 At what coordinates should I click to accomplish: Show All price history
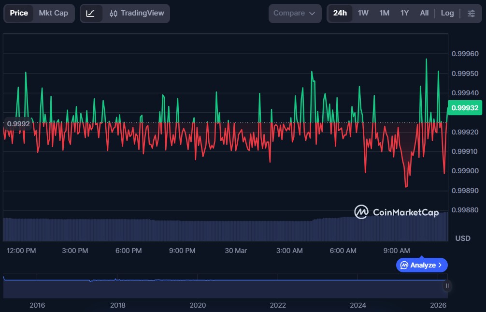424,13
